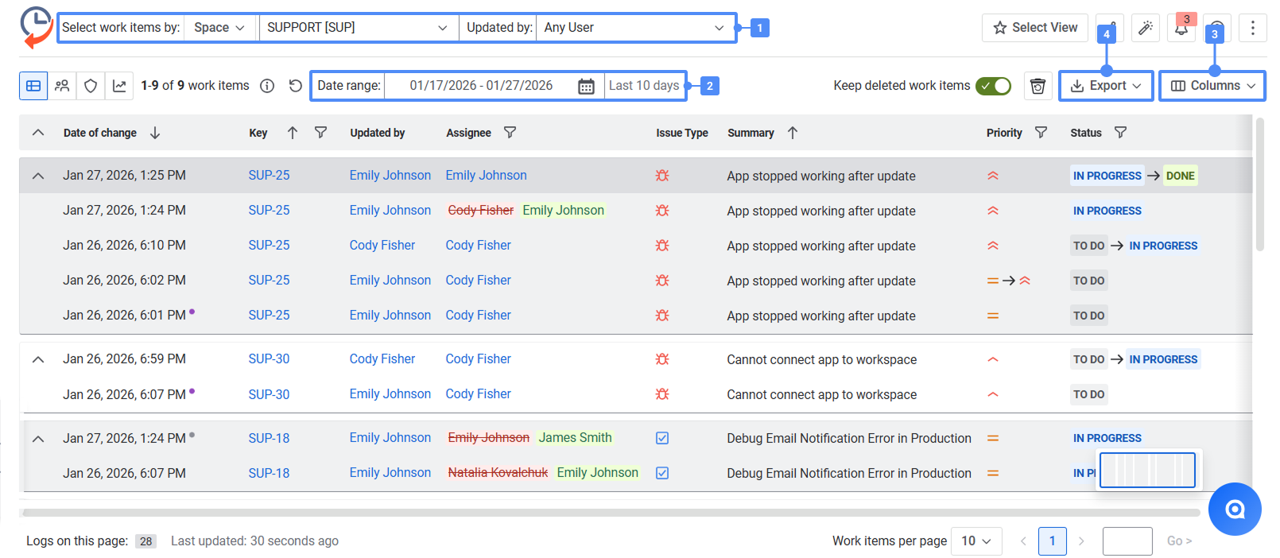
Task: Collapse all groups header chevron
Action: click(38, 133)
